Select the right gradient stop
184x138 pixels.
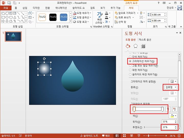tap(162, 109)
